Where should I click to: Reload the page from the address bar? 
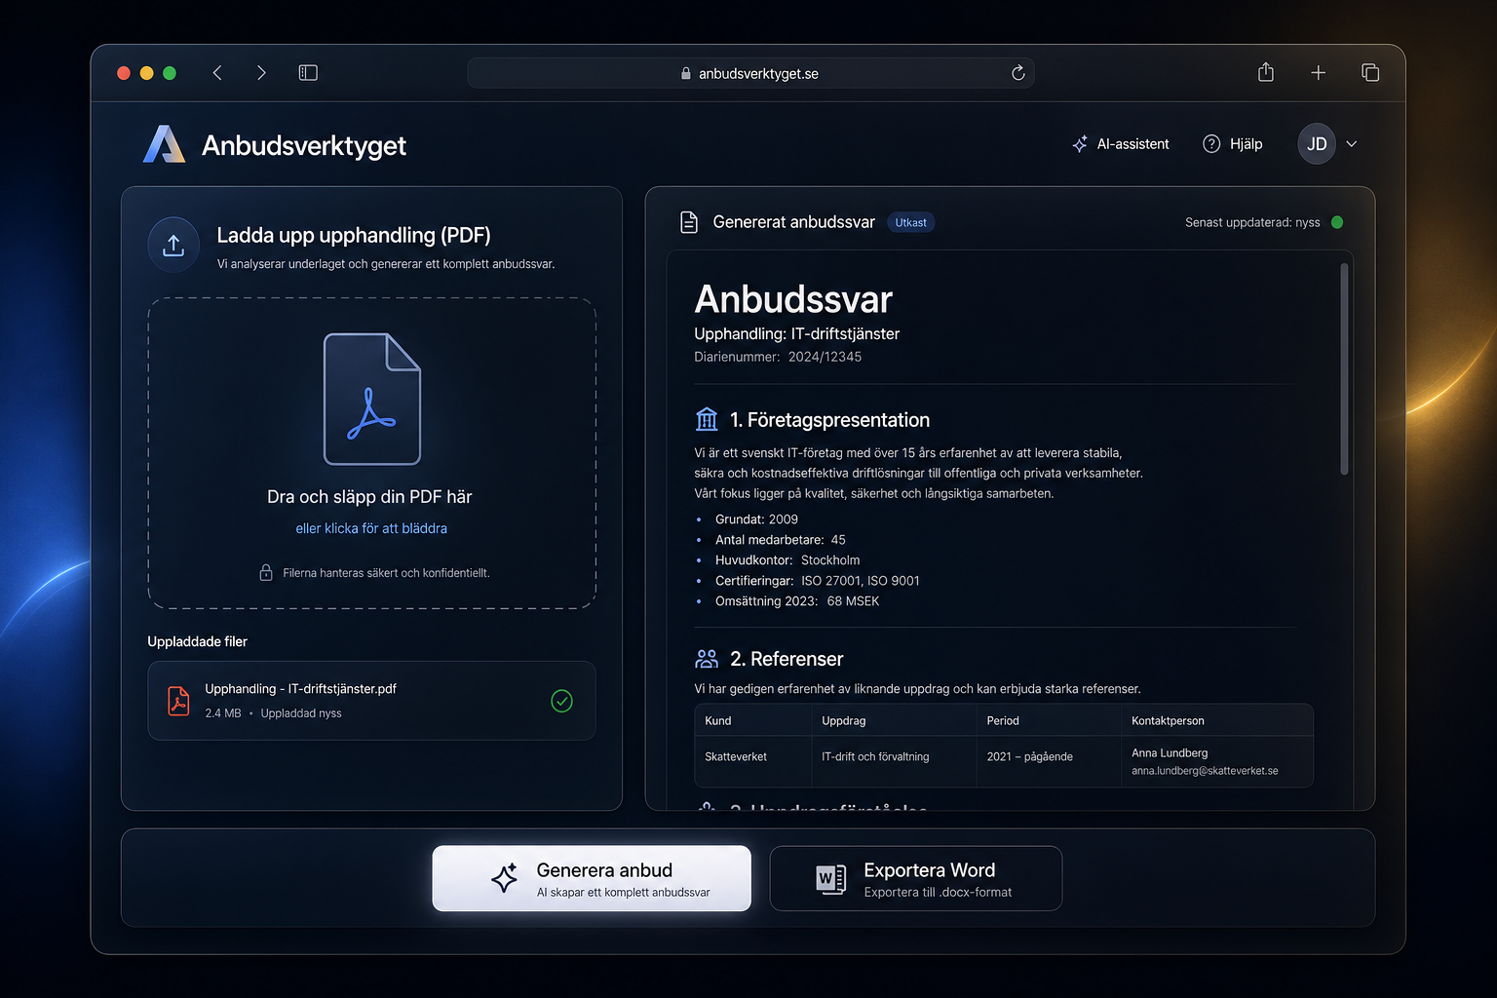(x=1017, y=72)
